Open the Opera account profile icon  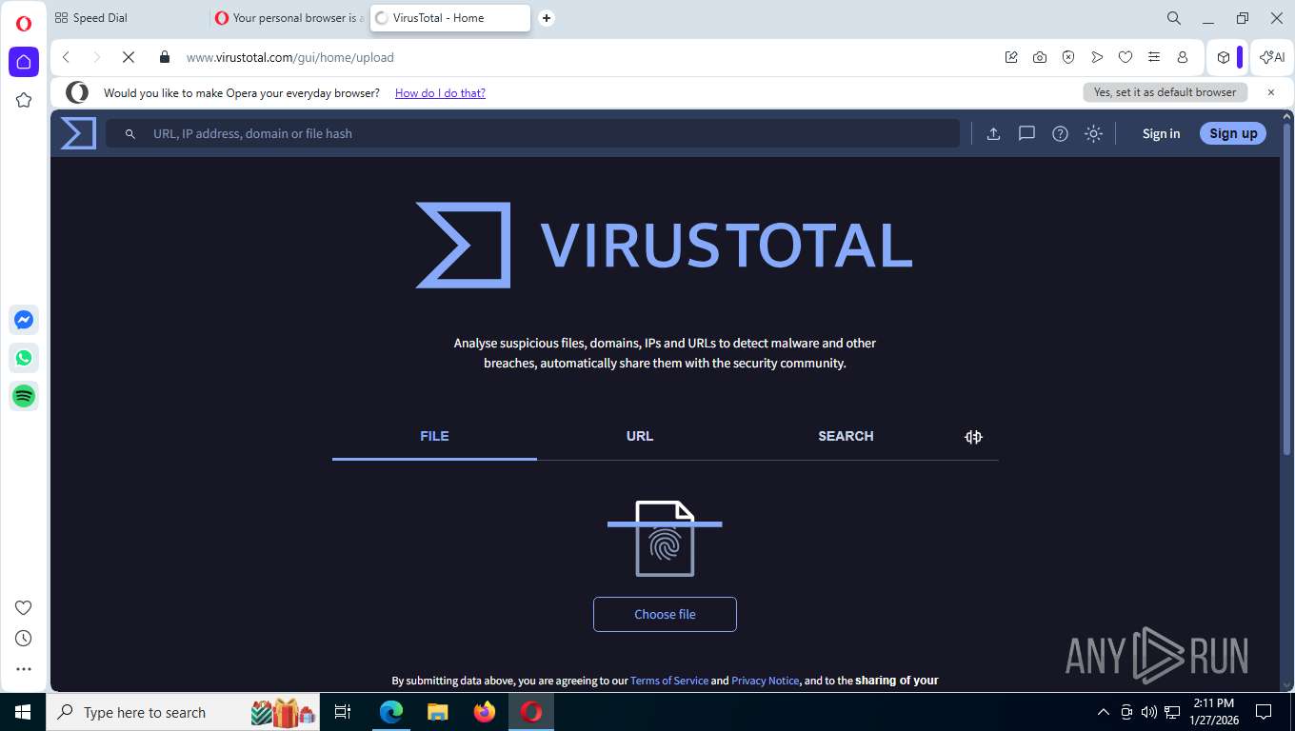coord(1183,57)
